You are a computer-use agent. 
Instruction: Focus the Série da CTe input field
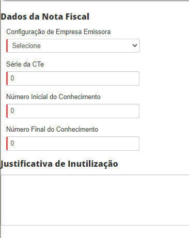tap(73, 78)
